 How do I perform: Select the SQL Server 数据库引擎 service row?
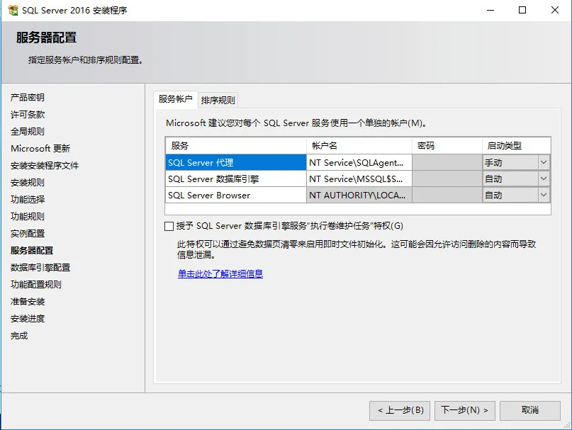click(235, 179)
